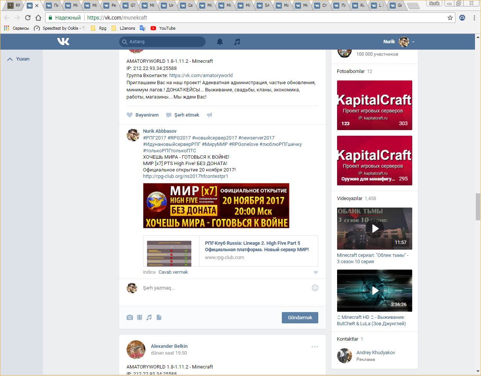The image size is (481, 376).
Task: Click the dünən saat 19:50 post timestamp
Action: click(x=169, y=353)
